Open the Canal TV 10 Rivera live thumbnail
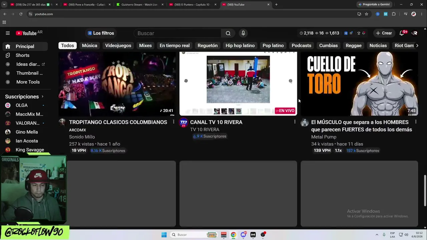The image size is (427, 240). click(x=238, y=84)
